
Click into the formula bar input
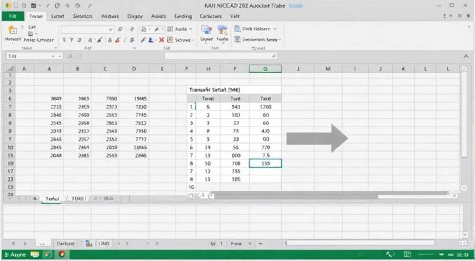[x=221, y=56]
